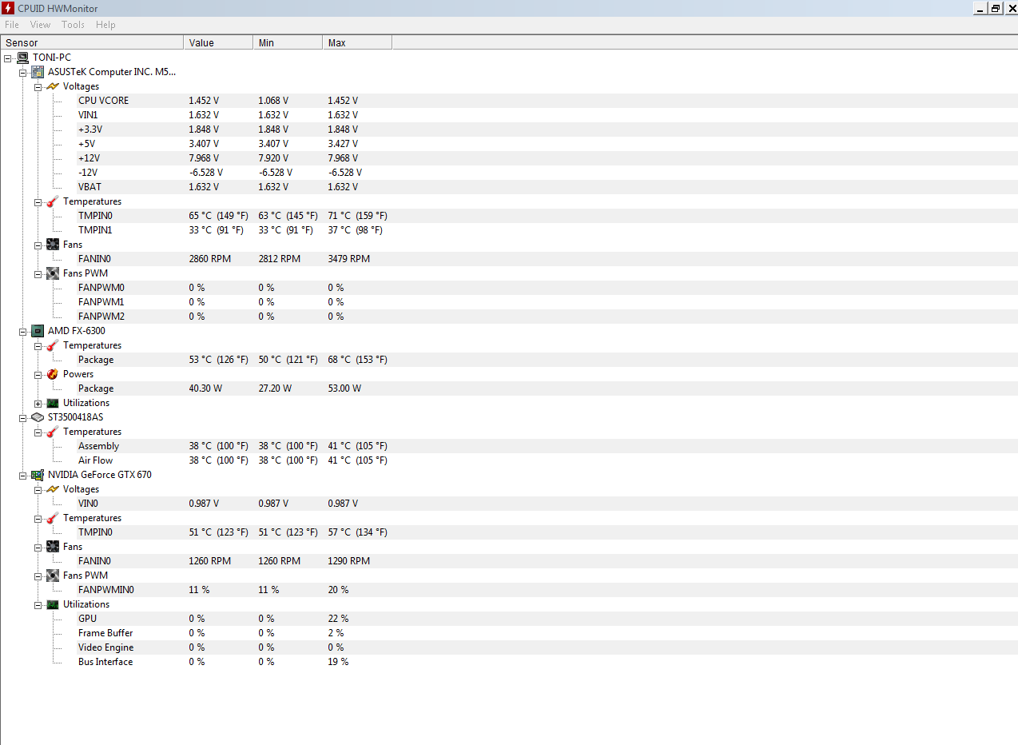The height and width of the screenshot is (745, 1018).
Task: Click the AMD Utilizations chip icon
Action: 53,403
